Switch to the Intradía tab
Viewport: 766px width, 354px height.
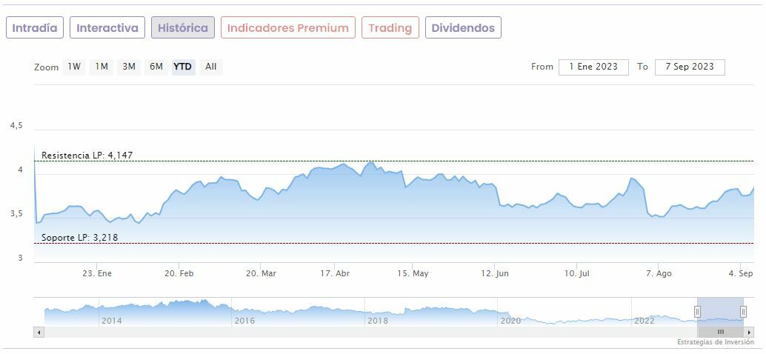point(35,28)
